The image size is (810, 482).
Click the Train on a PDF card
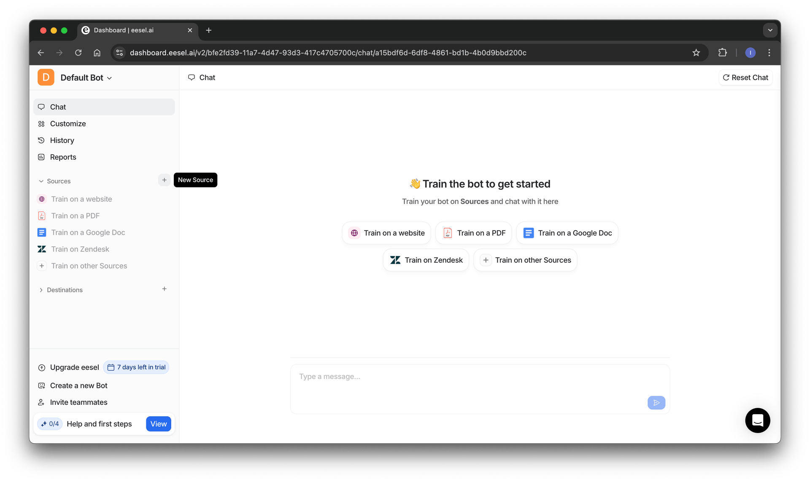(473, 233)
